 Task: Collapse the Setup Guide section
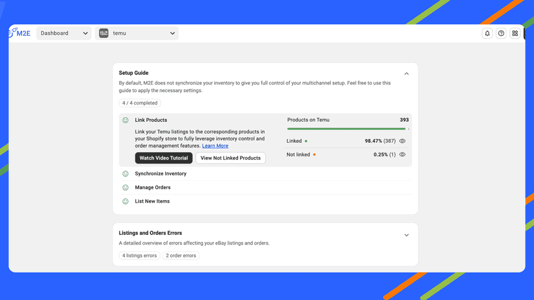tap(406, 73)
